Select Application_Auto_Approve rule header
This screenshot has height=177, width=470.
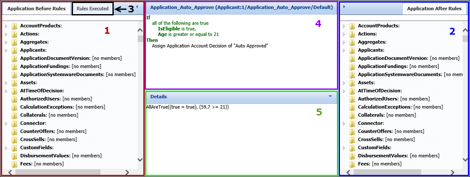(241, 8)
